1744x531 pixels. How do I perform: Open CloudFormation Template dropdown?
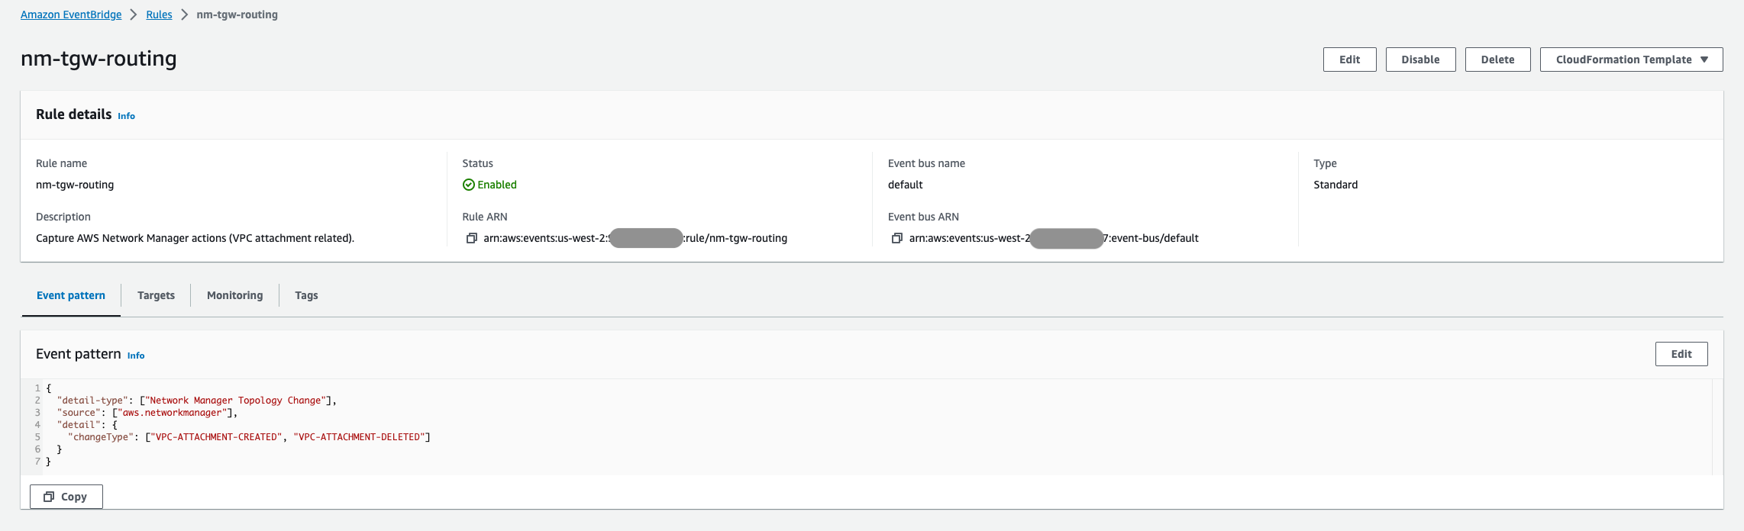click(x=1631, y=60)
